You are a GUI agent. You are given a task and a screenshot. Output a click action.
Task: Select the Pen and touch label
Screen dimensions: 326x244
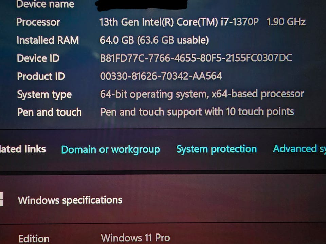(49, 112)
